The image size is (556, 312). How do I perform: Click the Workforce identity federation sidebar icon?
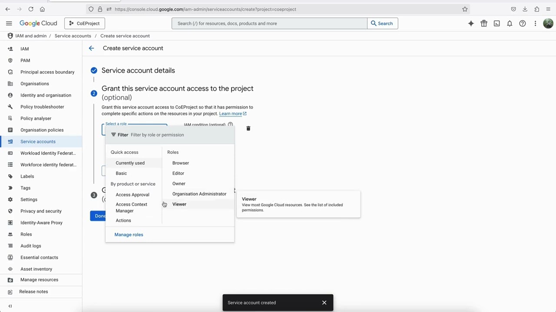pyautogui.click(x=10, y=165)
